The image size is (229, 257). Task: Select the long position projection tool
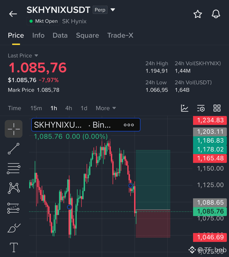pos(14,208)
